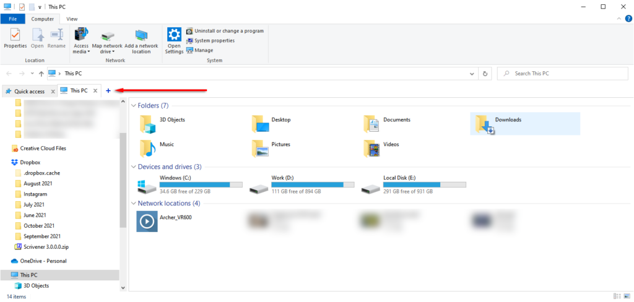This screenshot has width=634, height=302.
Task: Click in the Search This PC box
Action: (x=562, y=74)
